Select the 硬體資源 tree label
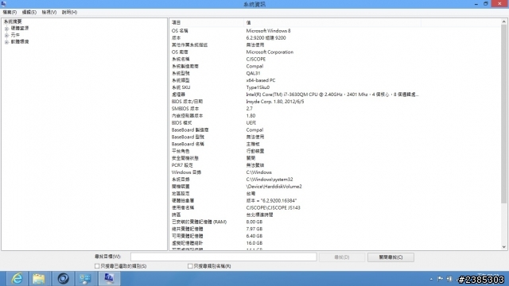509x286 pixels. pos(20,29)
